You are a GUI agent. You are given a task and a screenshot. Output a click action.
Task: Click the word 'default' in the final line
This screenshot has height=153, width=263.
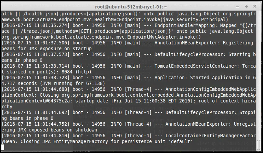click(181, 141)
